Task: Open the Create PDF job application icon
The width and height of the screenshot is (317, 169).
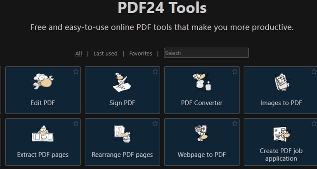Action: pos(281,134)
